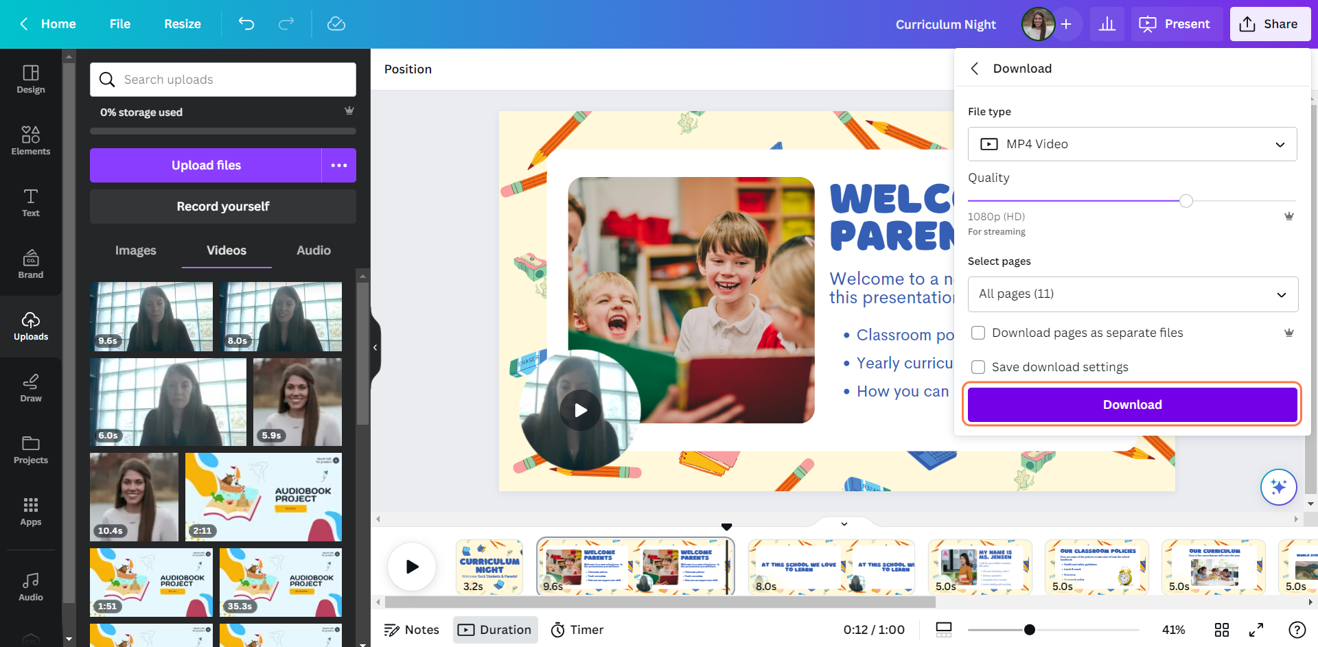Click the Search uploads field
The image size is (1318, 647).
coord(223,80)
